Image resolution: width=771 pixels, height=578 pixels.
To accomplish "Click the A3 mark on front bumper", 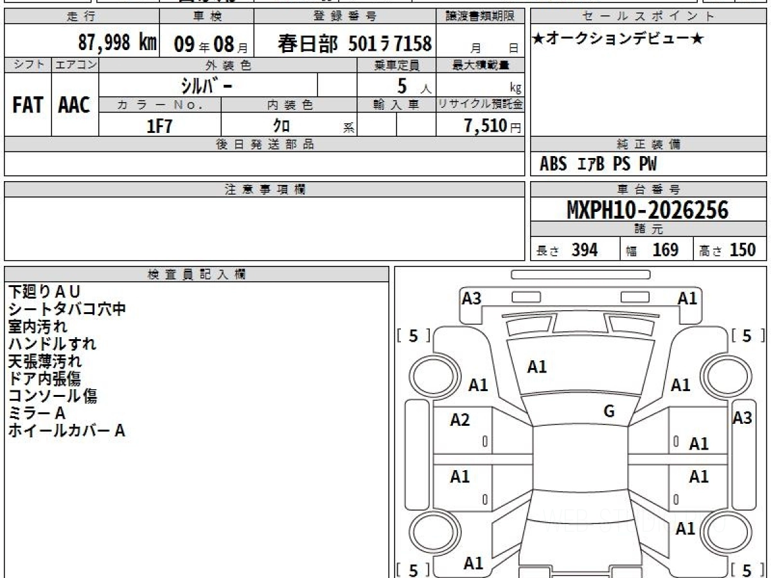I will [x=472, y=299].
